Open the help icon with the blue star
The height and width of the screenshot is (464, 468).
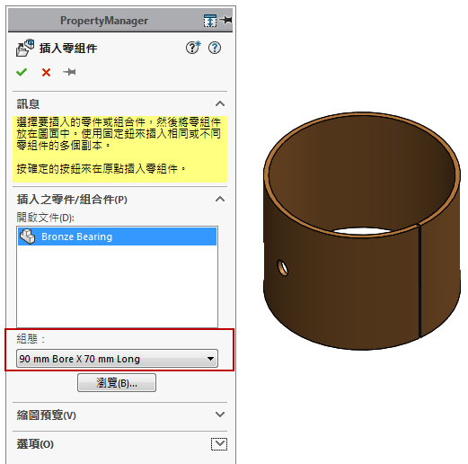[193, 48]
